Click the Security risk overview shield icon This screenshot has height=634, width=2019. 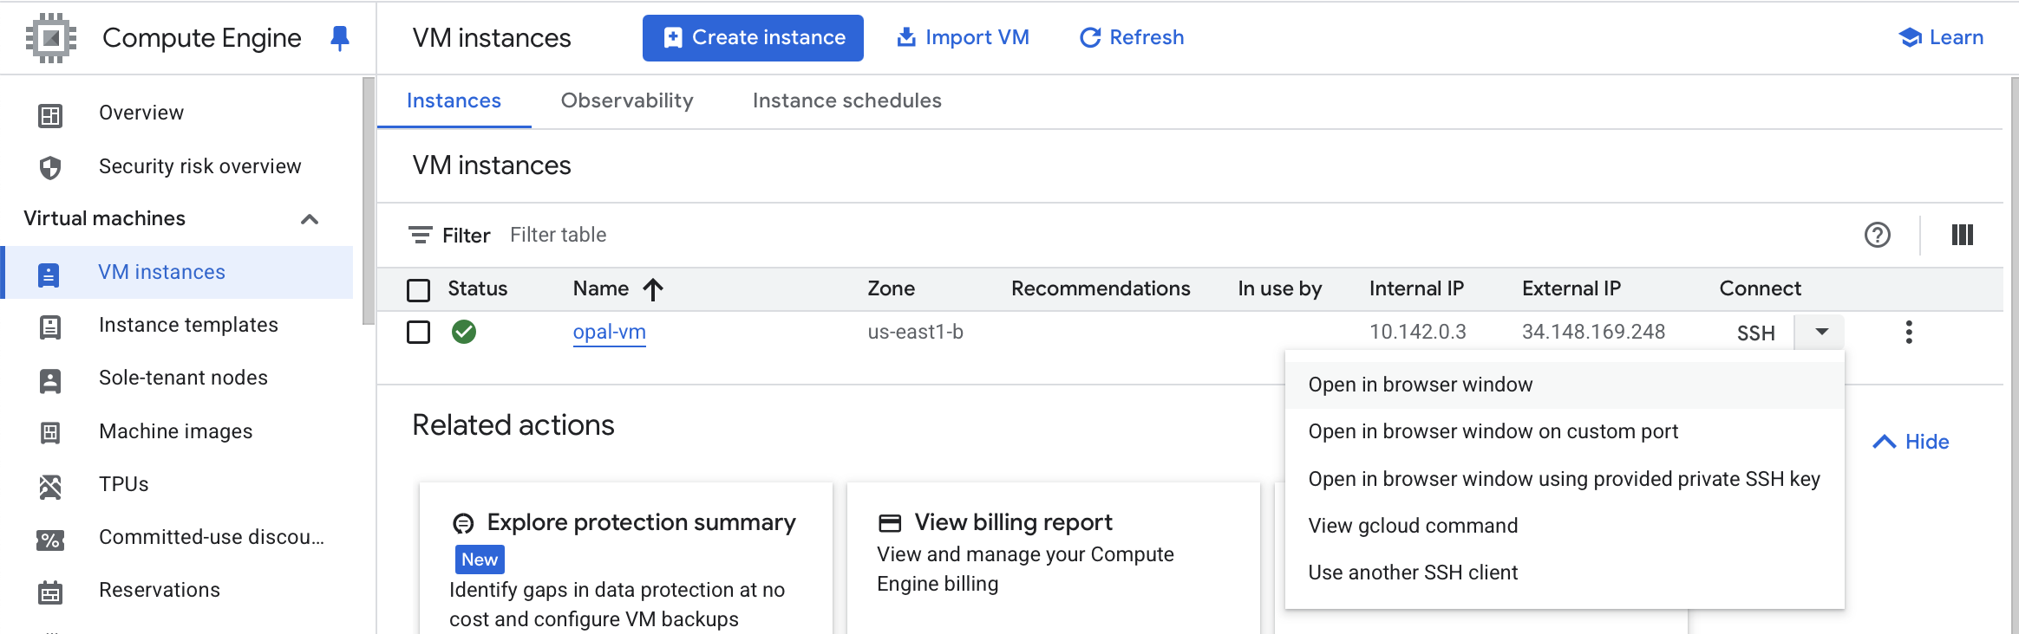(x=50, y=167)
